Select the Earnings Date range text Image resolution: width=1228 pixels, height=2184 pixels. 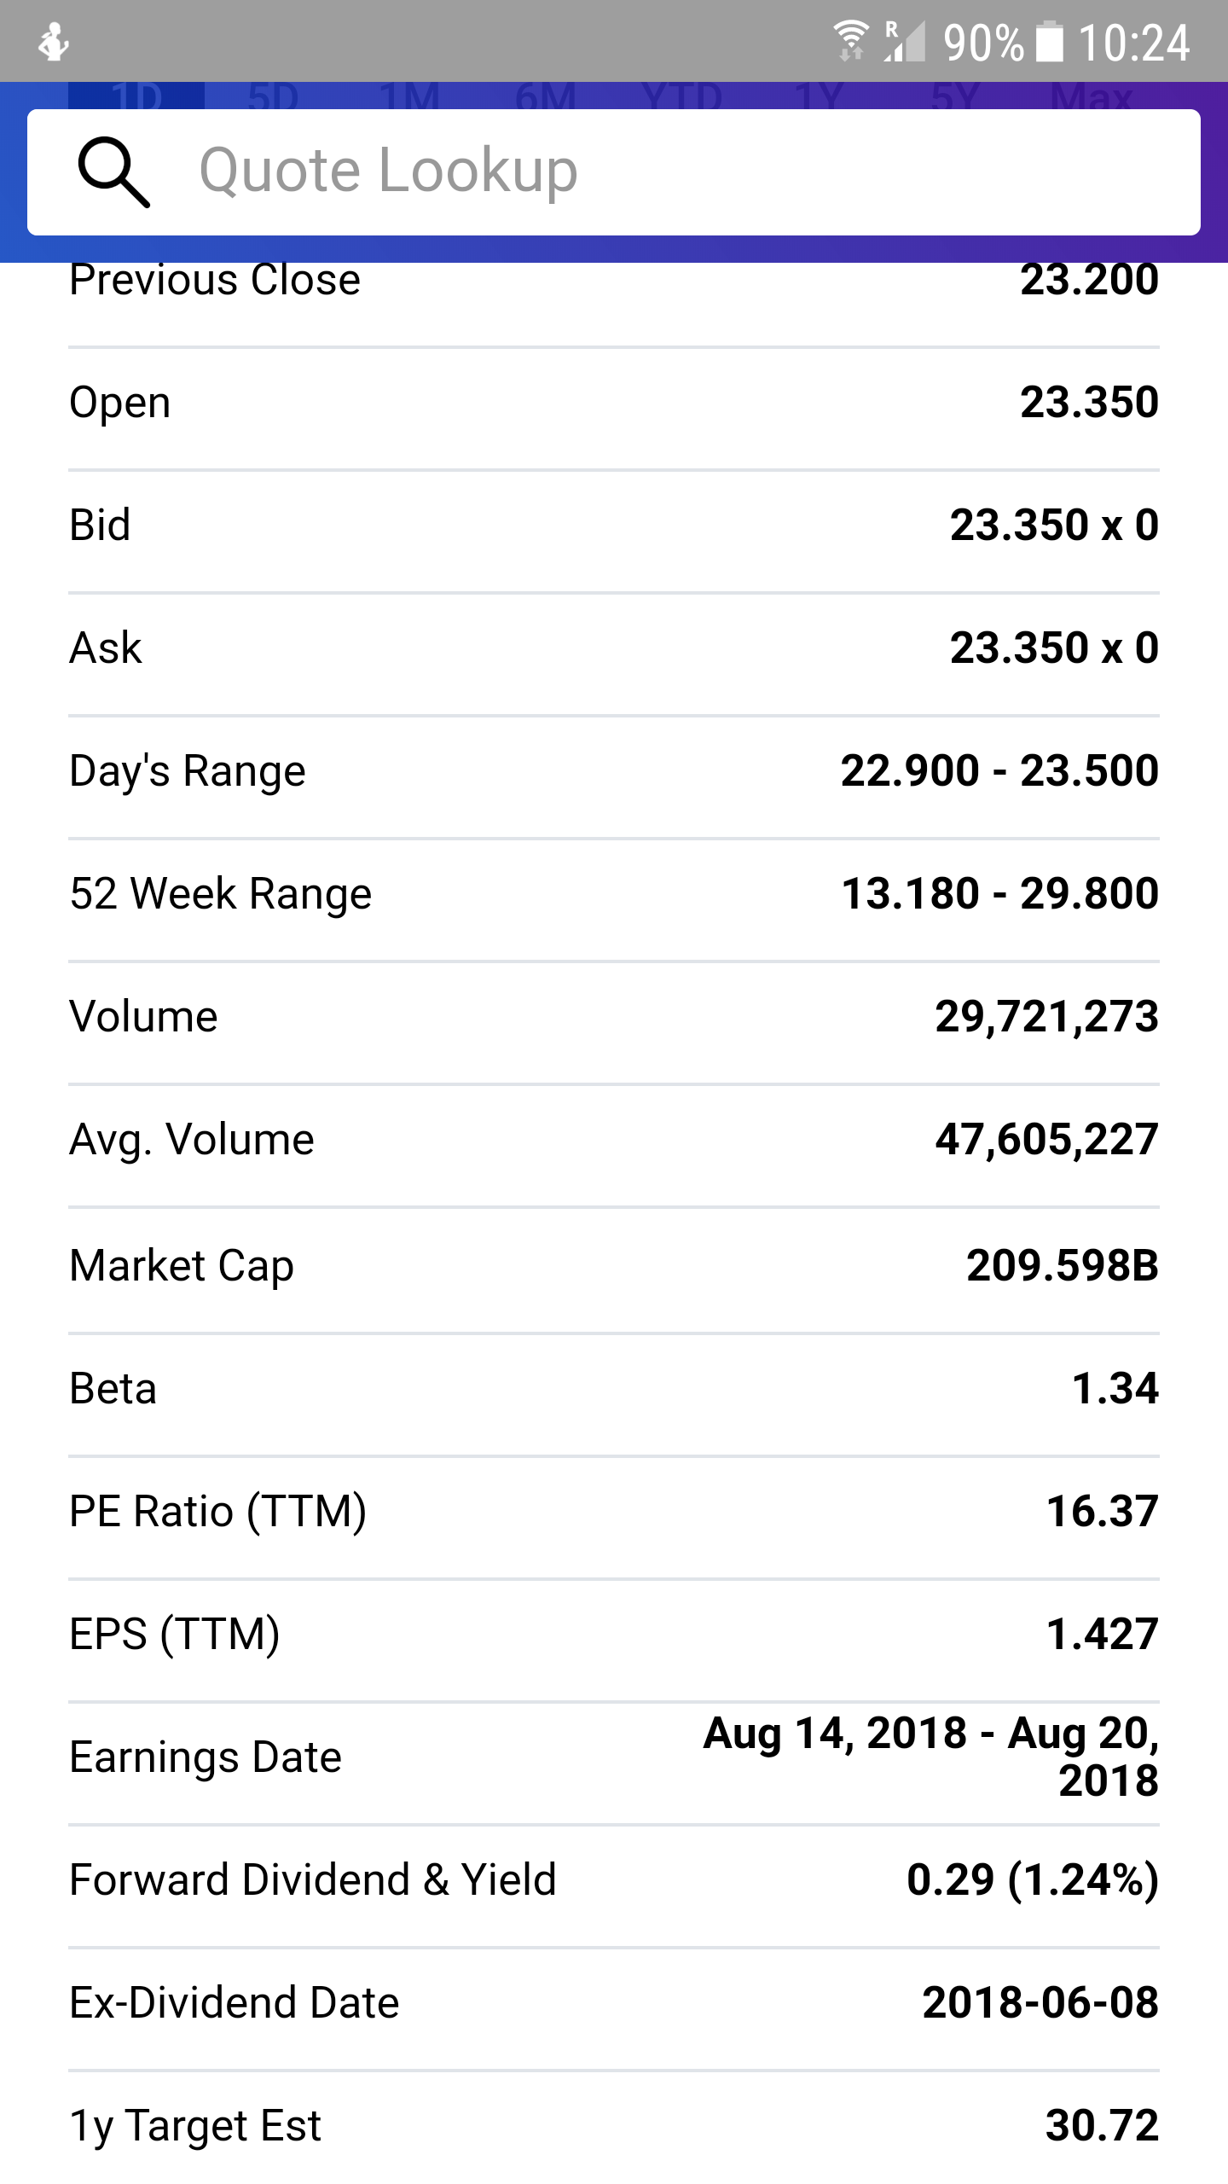click(931, 1757)
